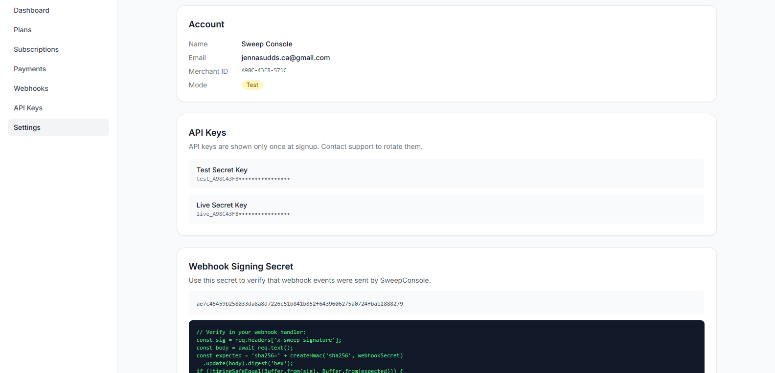775x373 pixels.
Task: Click the Name field label
Action: pos(198,44)
